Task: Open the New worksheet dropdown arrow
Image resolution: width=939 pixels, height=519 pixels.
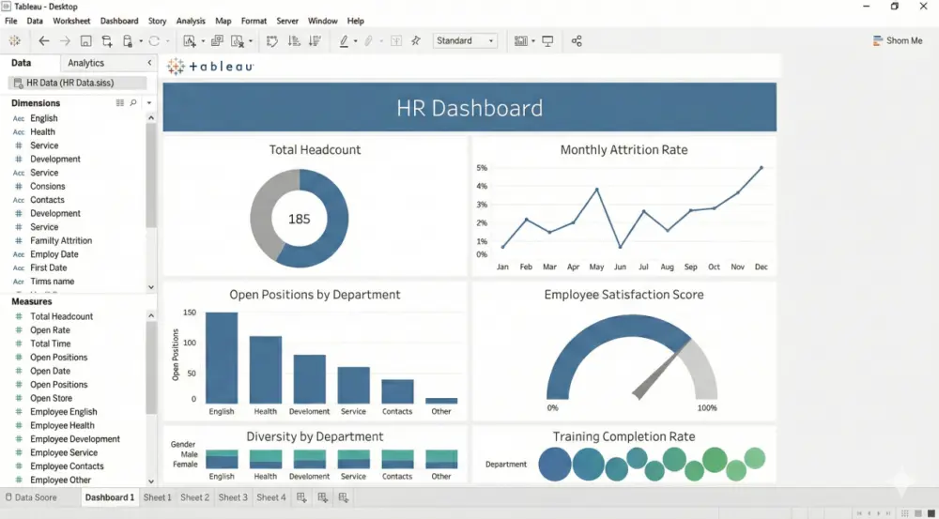Action: coord(203,41)
